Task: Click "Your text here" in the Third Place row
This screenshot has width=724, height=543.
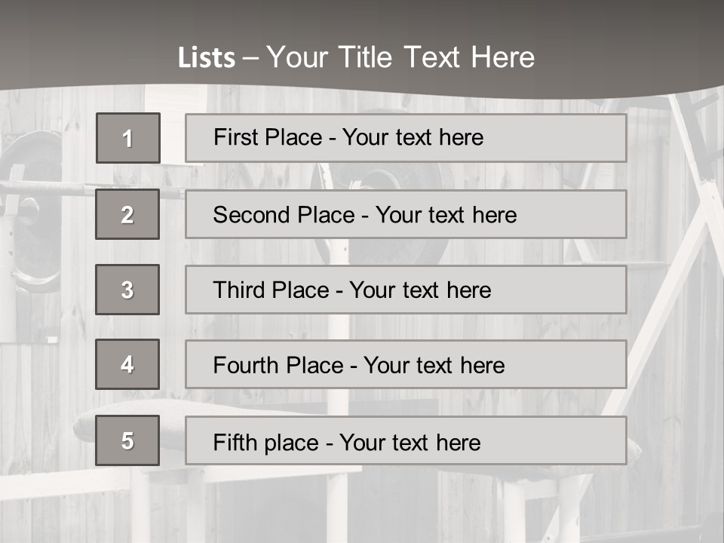Action: tap(420, 290)
